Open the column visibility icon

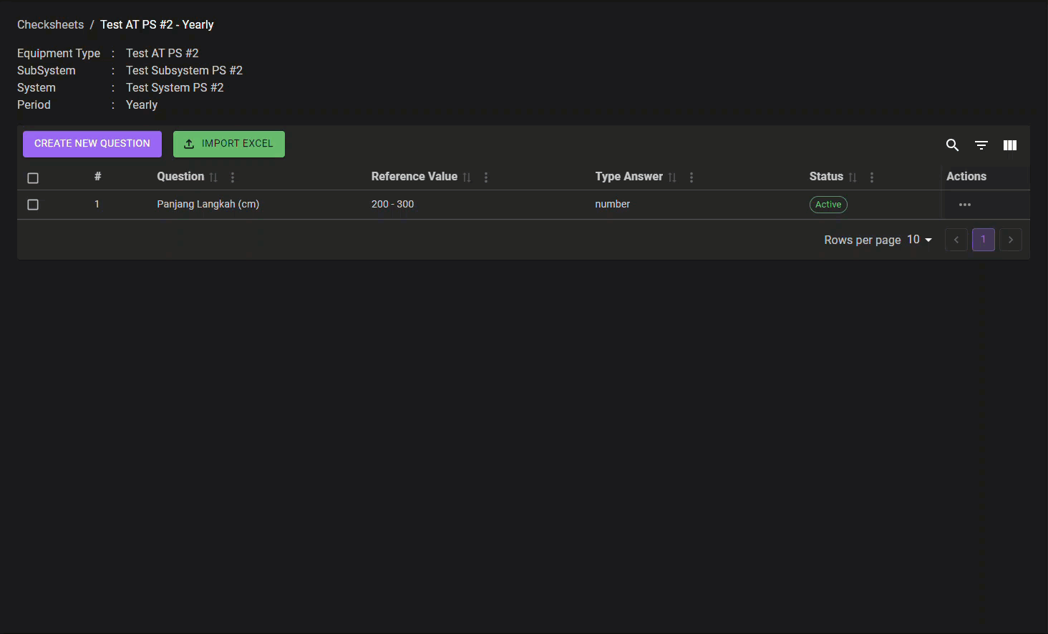(1010, 145)
